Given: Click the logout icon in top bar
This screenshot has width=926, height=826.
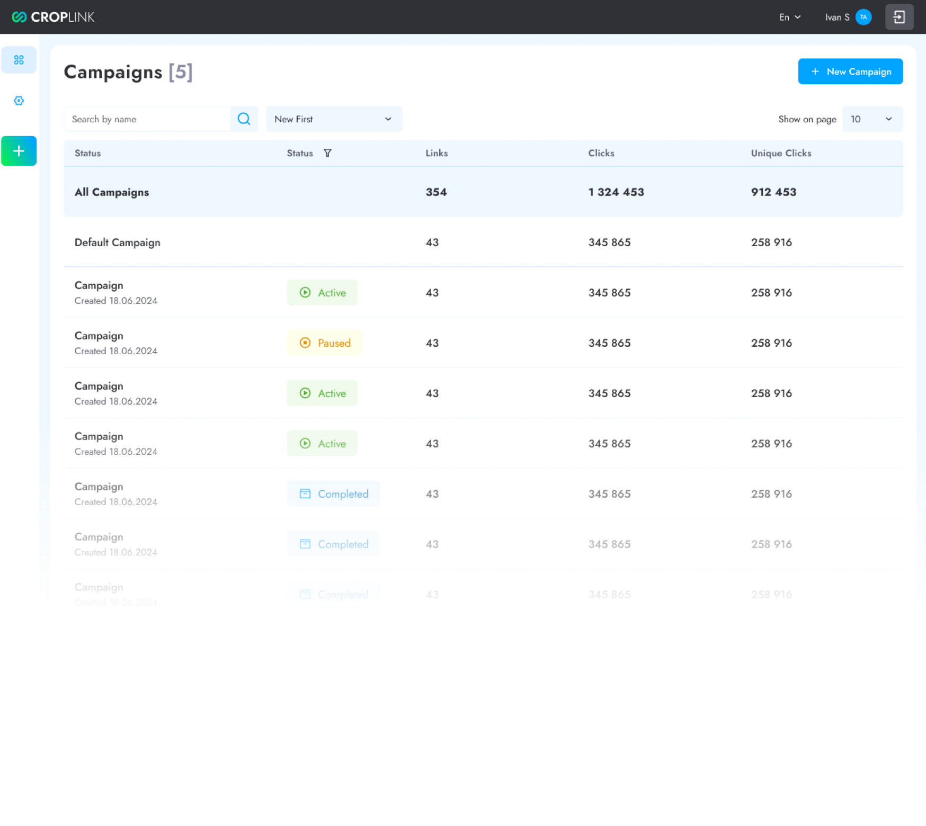Looking at the screenshot, I should [x=899, y=17].
